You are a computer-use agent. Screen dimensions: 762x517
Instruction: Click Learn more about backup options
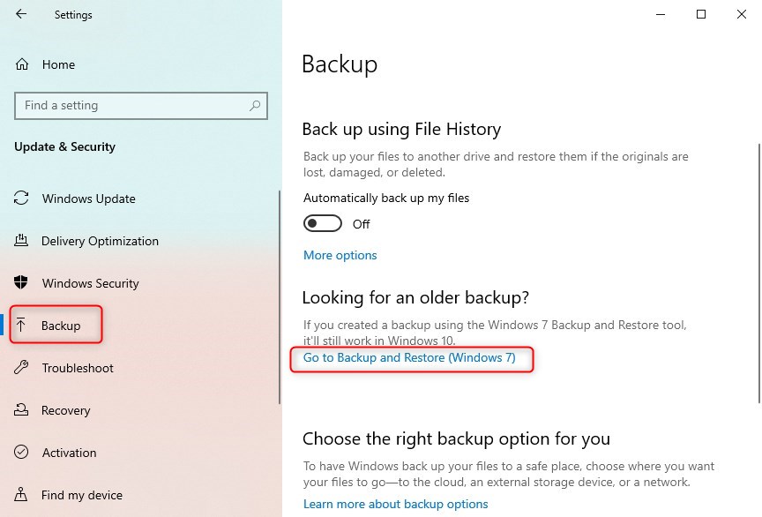(x=395, y=504)
